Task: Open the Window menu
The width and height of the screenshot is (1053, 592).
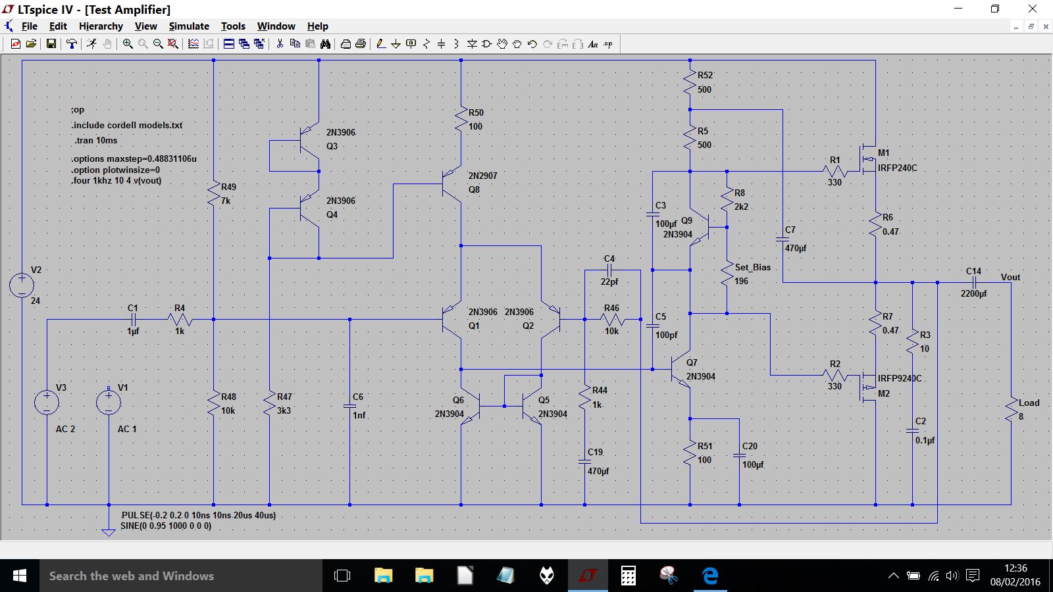Action: pos(276,26)
